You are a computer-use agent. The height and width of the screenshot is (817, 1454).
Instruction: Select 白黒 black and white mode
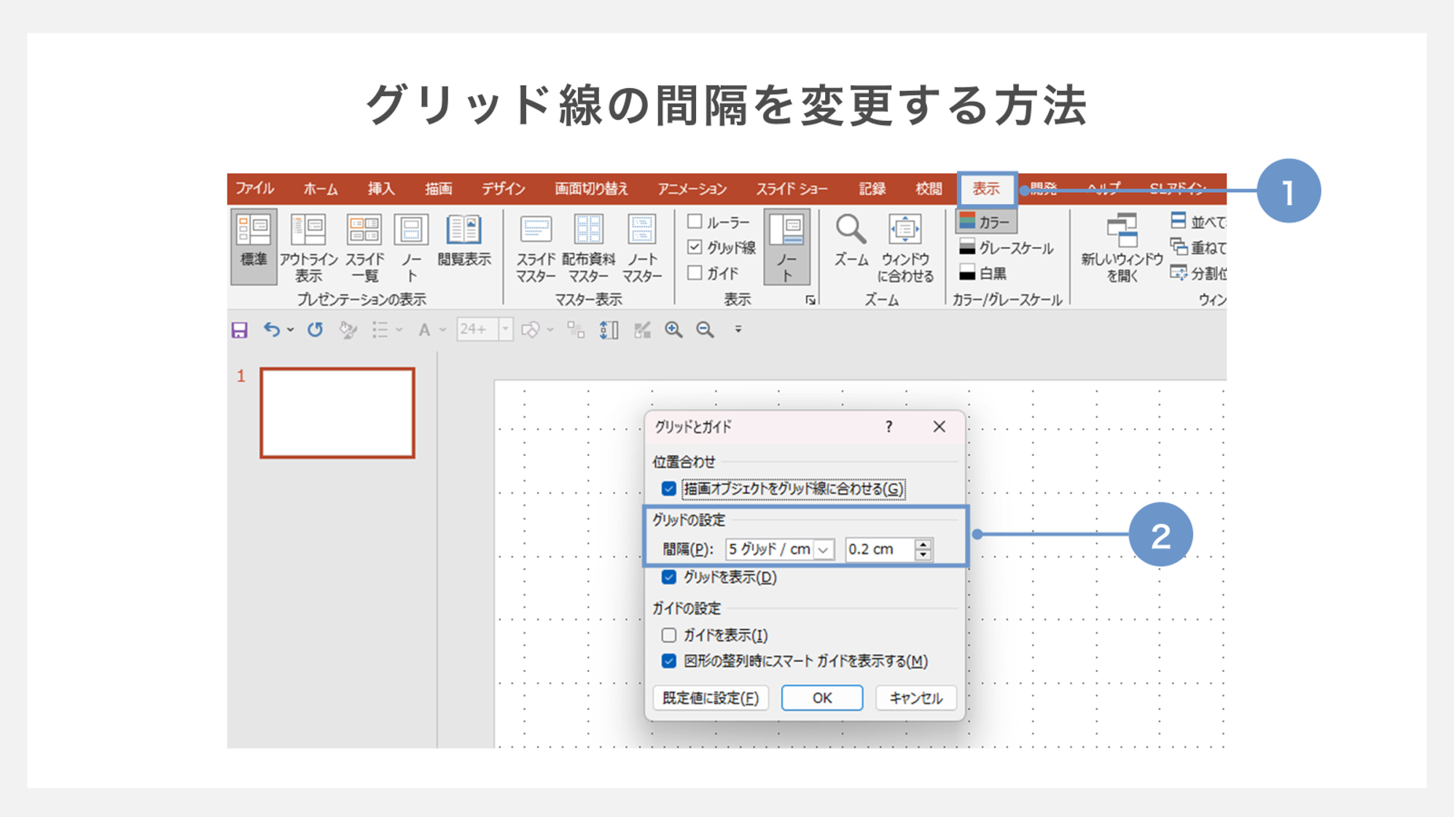click(x=983, y=274)
